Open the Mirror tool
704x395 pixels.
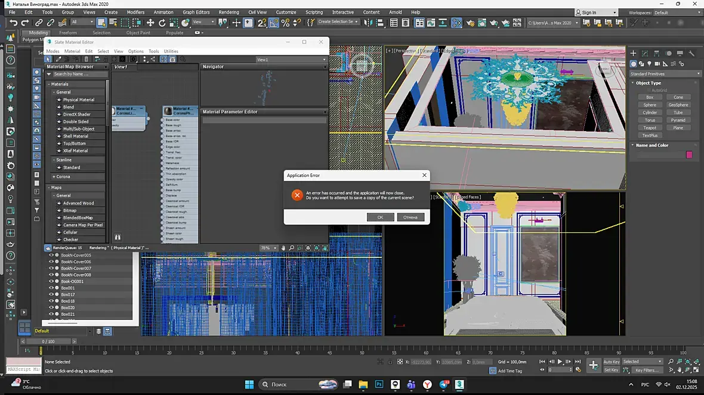[x=368, y=23]
